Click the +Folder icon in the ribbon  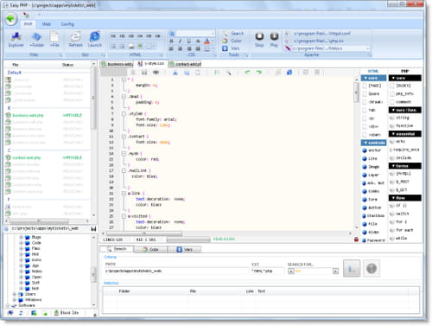[36, 37]
